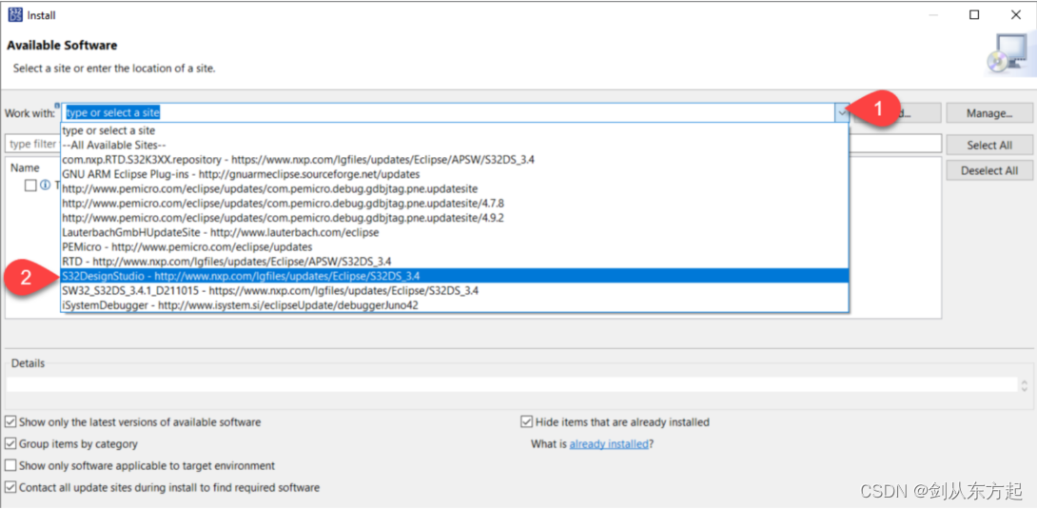Uncheck Hide items that are already installed

point(526,421)
